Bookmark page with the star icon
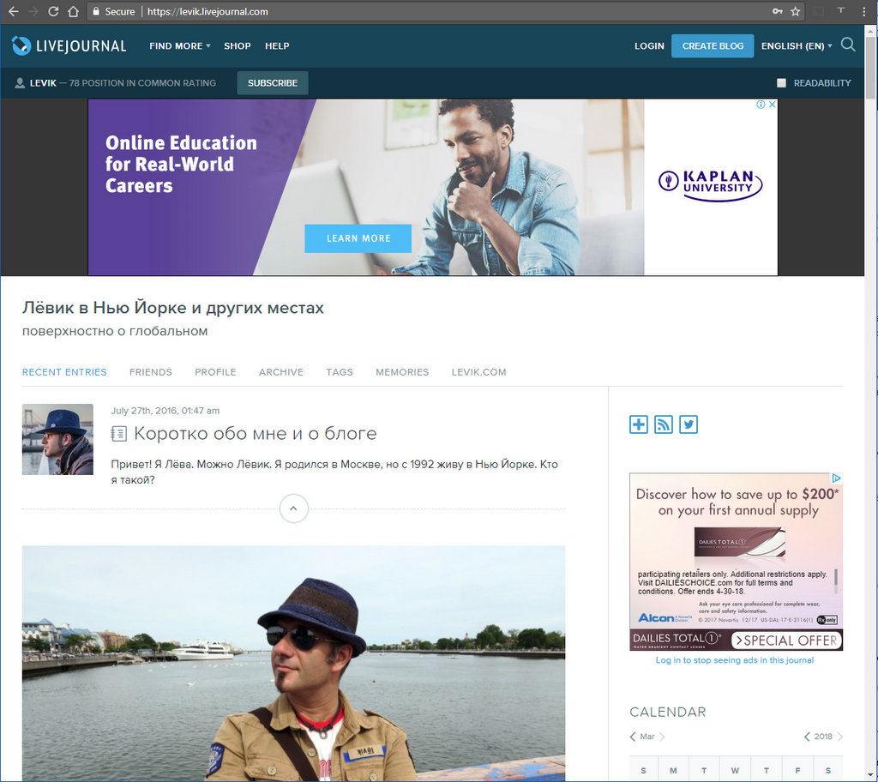The image size is (878, 782). click(x=796, y=11)
